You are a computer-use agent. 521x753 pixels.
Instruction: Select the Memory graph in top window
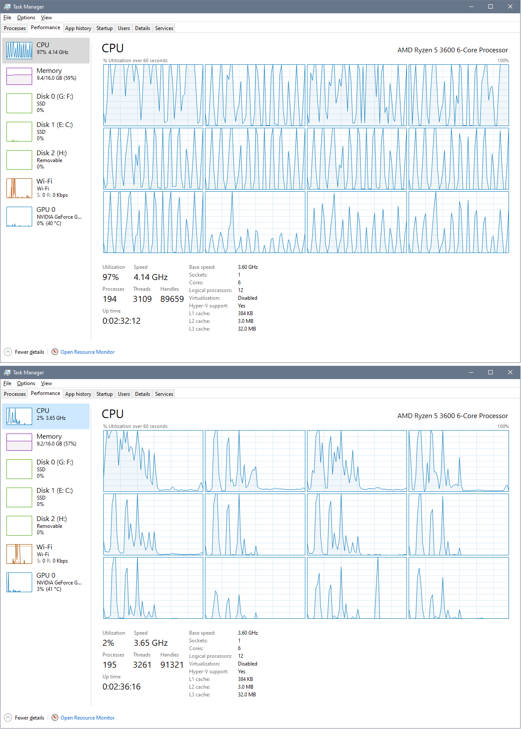[x=19, y=76]
